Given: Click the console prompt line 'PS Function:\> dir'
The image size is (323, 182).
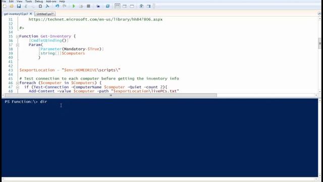Looking at the screenshot, I should click(x=26, y=102).
